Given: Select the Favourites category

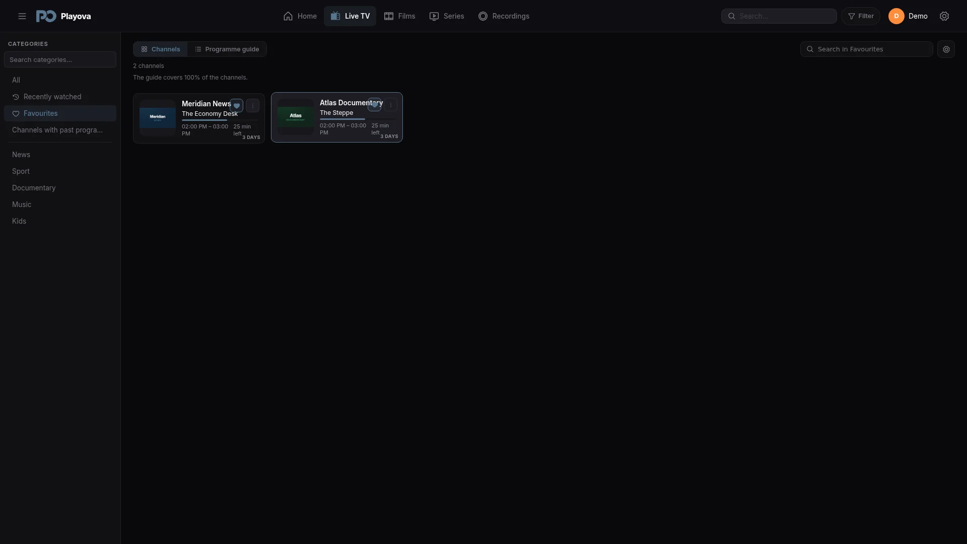Looking at the screenshot, I should pos(60,113).
